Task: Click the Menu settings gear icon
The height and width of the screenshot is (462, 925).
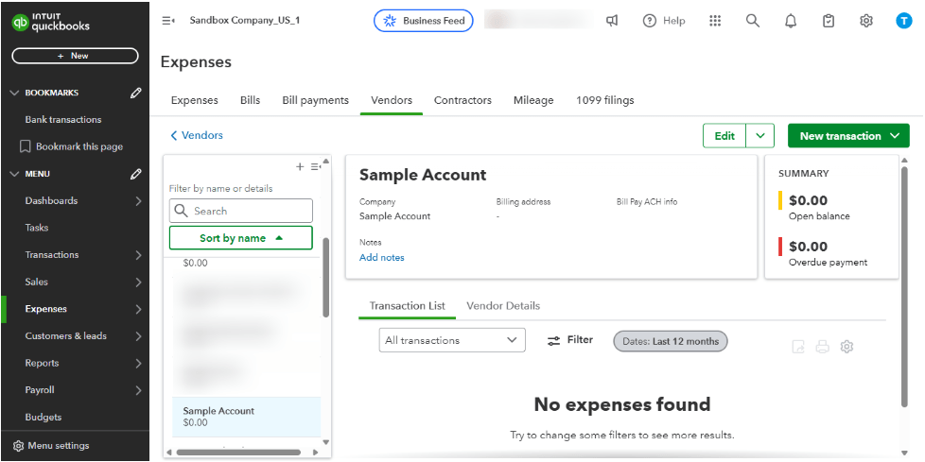Action: tap(18, 446)
